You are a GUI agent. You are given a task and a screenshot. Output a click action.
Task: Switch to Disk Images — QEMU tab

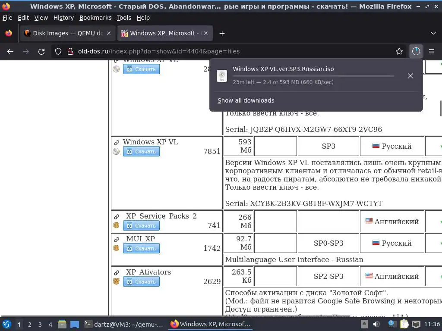point(68,33)
